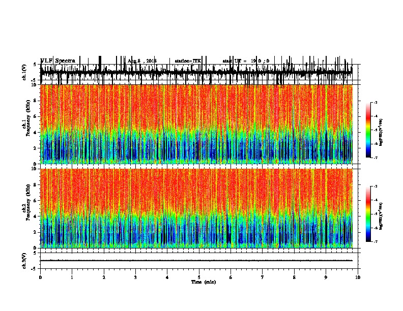403x311 pixels.
Task: Click the "1" tick on the time axis
Action: pos(72,277)
